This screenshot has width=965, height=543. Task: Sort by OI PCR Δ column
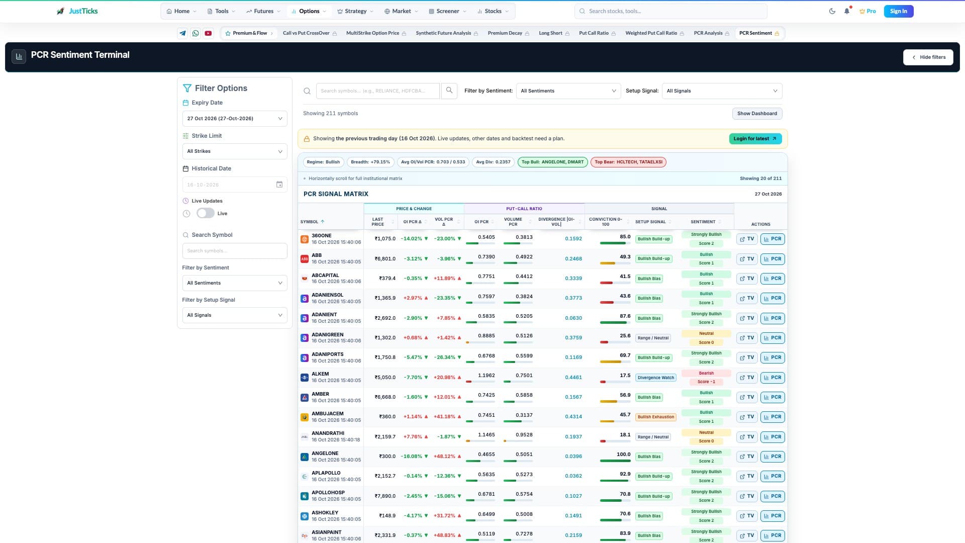click(415, 222)
